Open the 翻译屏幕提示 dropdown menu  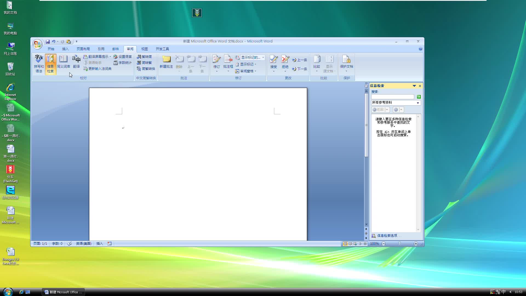coord(110,57)
